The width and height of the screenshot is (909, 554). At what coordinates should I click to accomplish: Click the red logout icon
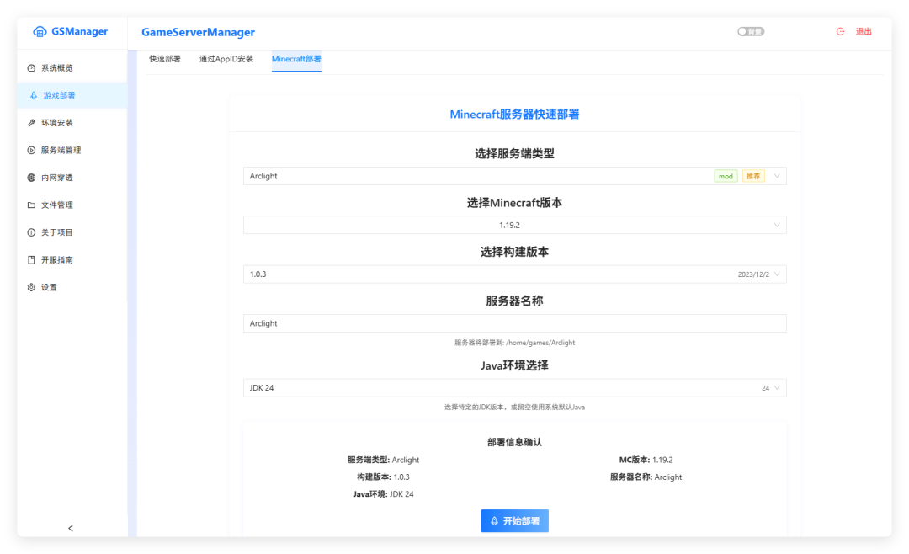coord(840,31)
